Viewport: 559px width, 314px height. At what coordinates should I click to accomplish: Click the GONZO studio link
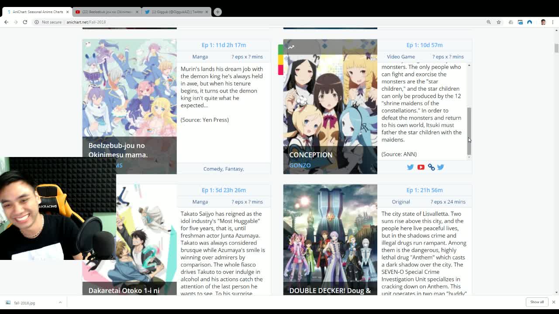tap(300, 165)
